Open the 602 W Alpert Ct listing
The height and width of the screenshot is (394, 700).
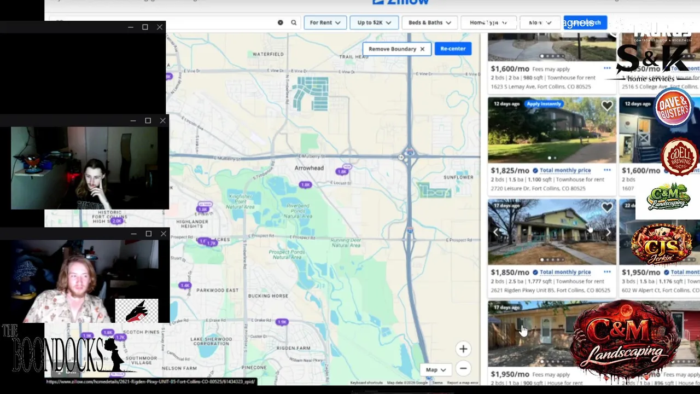click(x=661, y=290)
